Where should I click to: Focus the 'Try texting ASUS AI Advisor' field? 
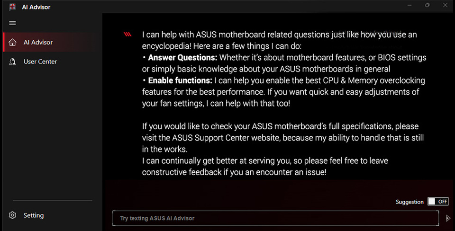pos(275,218)
